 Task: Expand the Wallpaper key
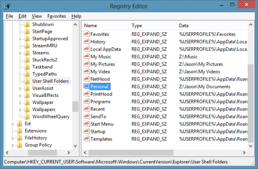(20, 103)
